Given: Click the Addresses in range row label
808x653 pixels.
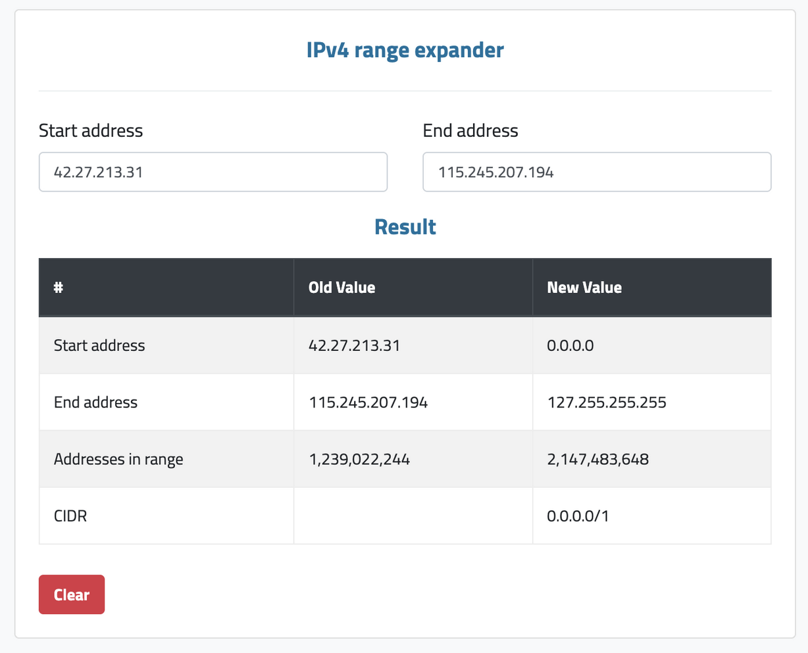Looking at the screenshot, I should coord(118,459).
